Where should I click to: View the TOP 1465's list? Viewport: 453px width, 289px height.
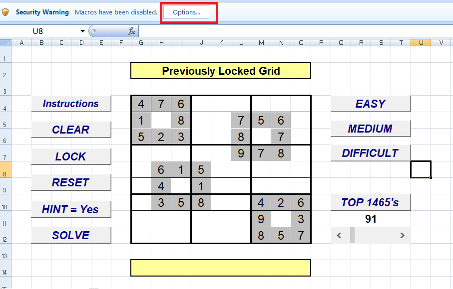tap(370, 202)
